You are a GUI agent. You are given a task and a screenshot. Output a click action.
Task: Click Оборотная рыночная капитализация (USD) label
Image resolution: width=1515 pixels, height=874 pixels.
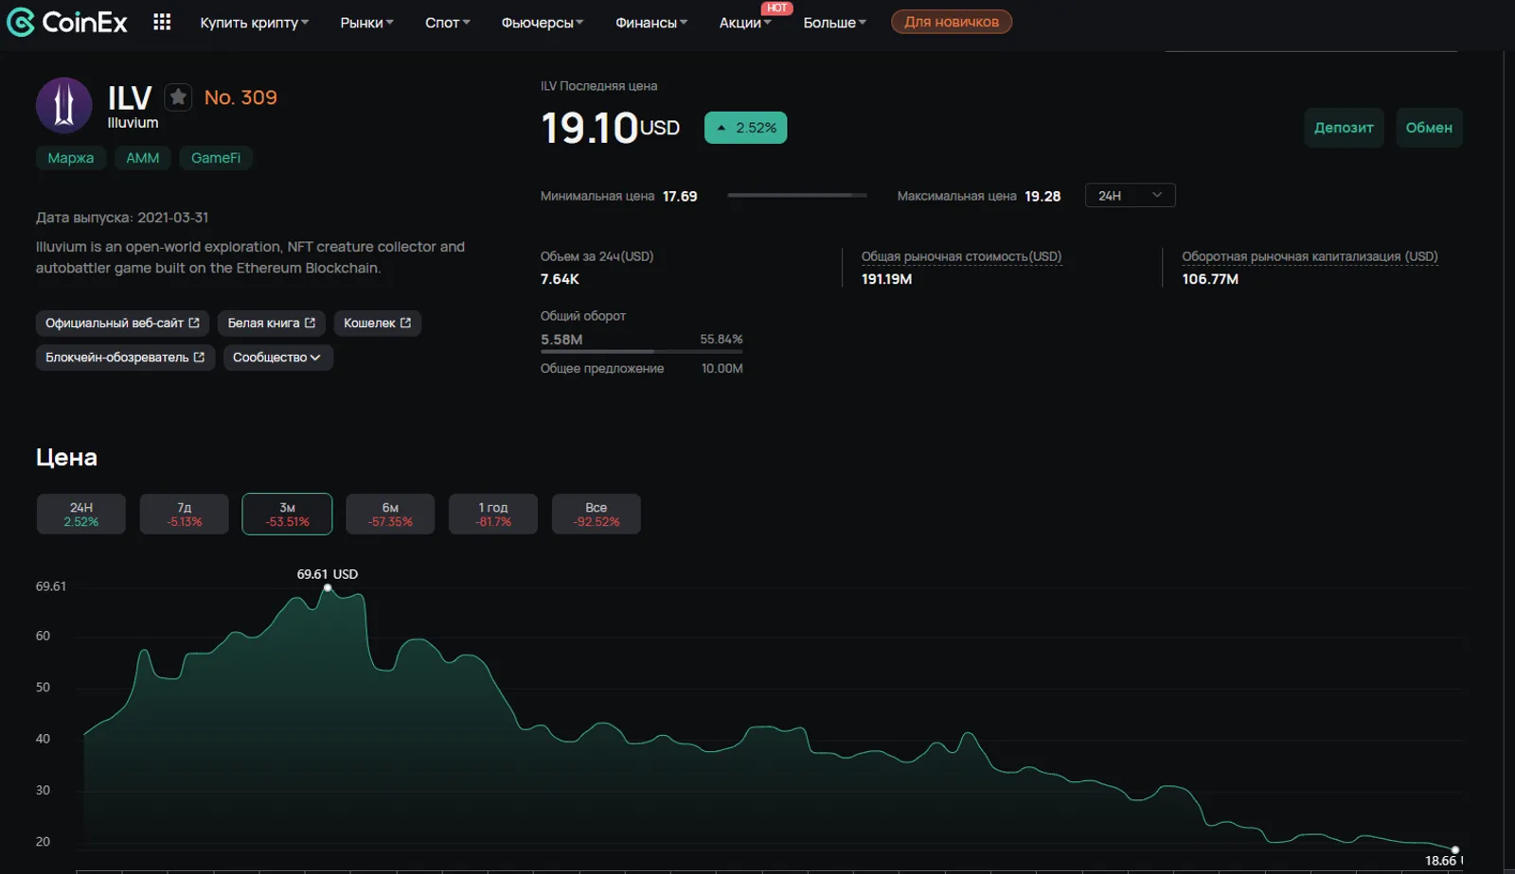[x=1310, y=256]
